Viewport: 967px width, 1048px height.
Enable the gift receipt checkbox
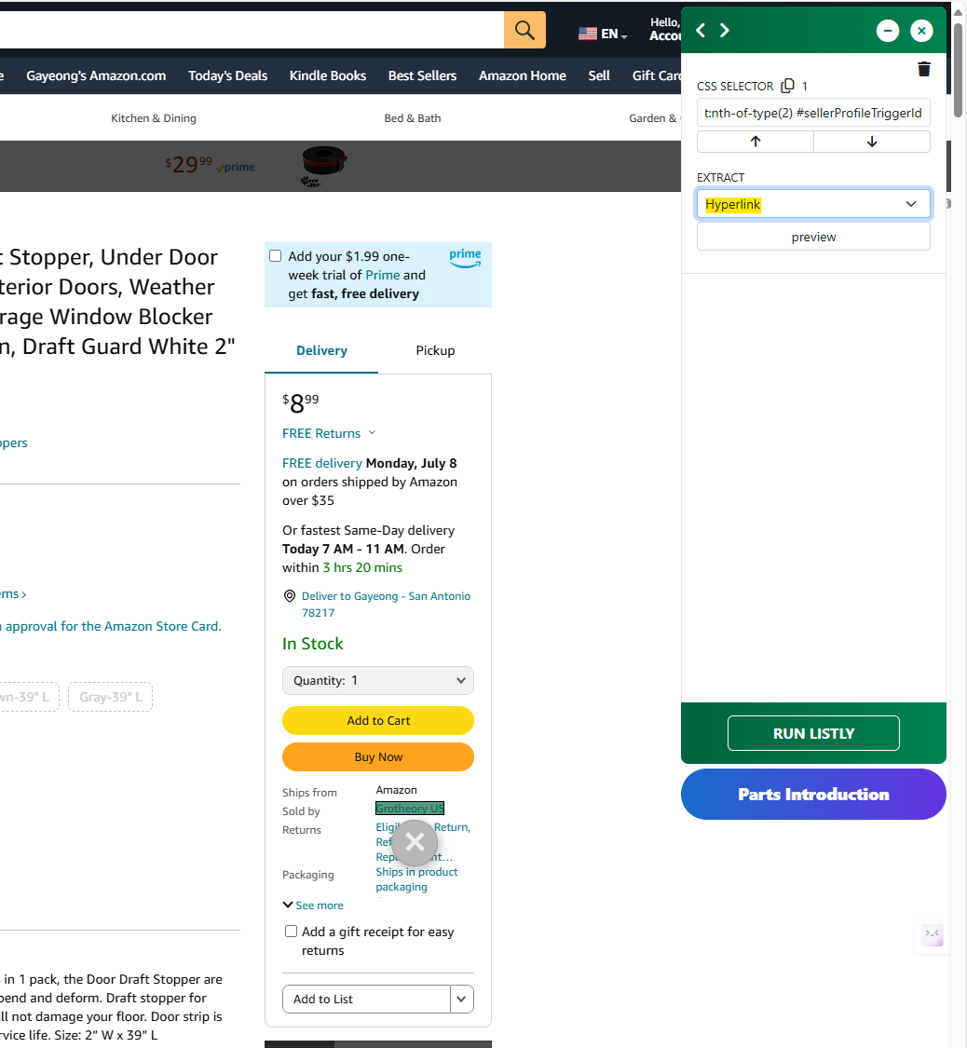point(291,931)
